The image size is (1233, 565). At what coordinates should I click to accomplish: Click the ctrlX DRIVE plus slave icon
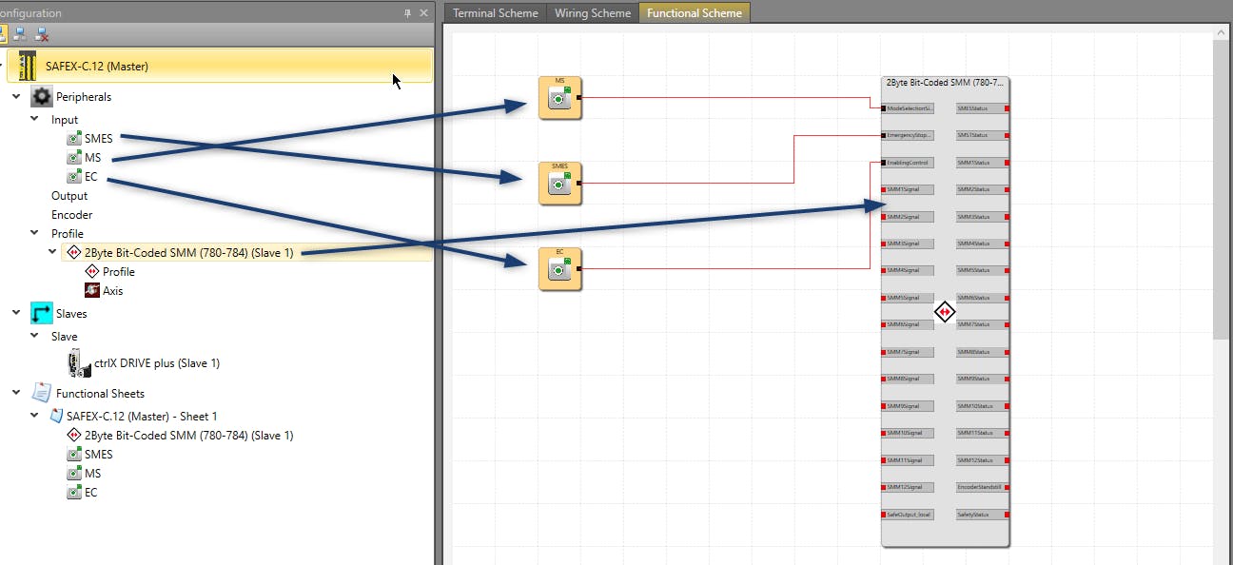pyautogui.click(x=78, y=362)
